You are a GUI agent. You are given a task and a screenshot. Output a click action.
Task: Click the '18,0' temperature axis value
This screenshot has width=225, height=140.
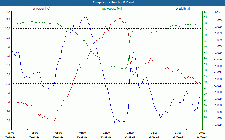coord(8,47)
